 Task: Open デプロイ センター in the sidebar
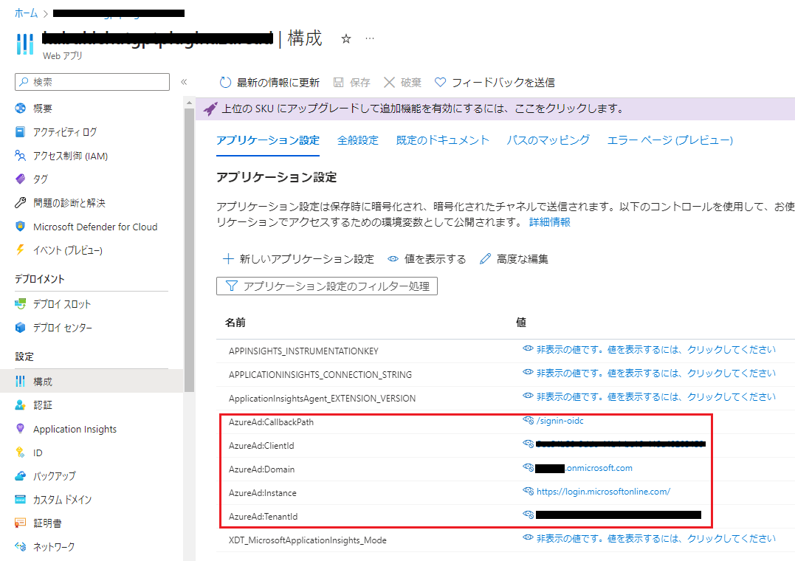[x=62, y=328]
